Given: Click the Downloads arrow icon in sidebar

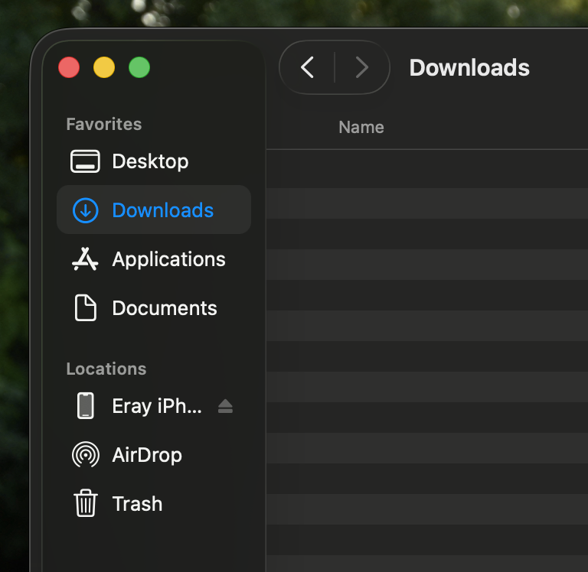Looking at the screenshot, I should [86, 210].
